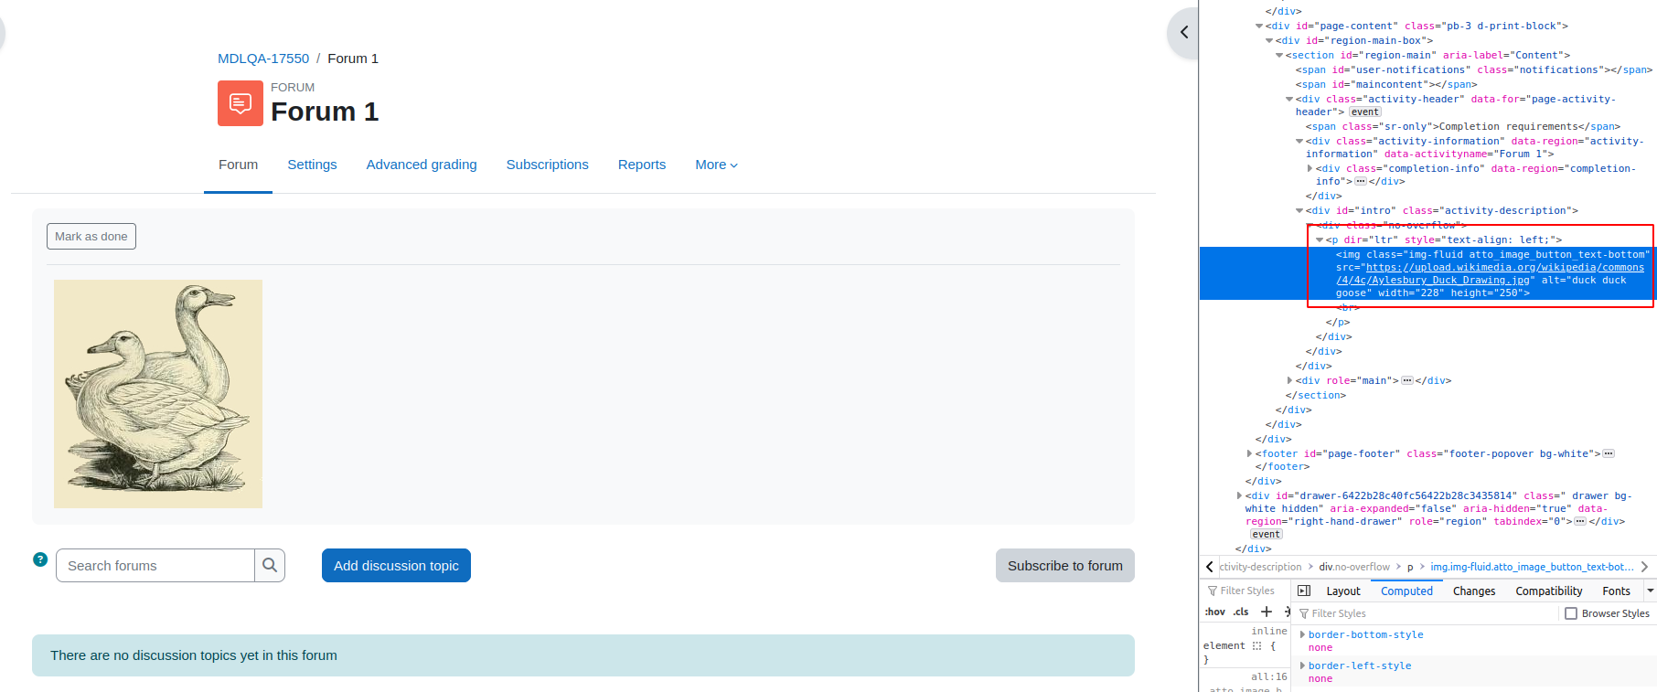Switch to the Fonts inspector tab
This screenshot has width=1657, height=692.
(1616, 591)
